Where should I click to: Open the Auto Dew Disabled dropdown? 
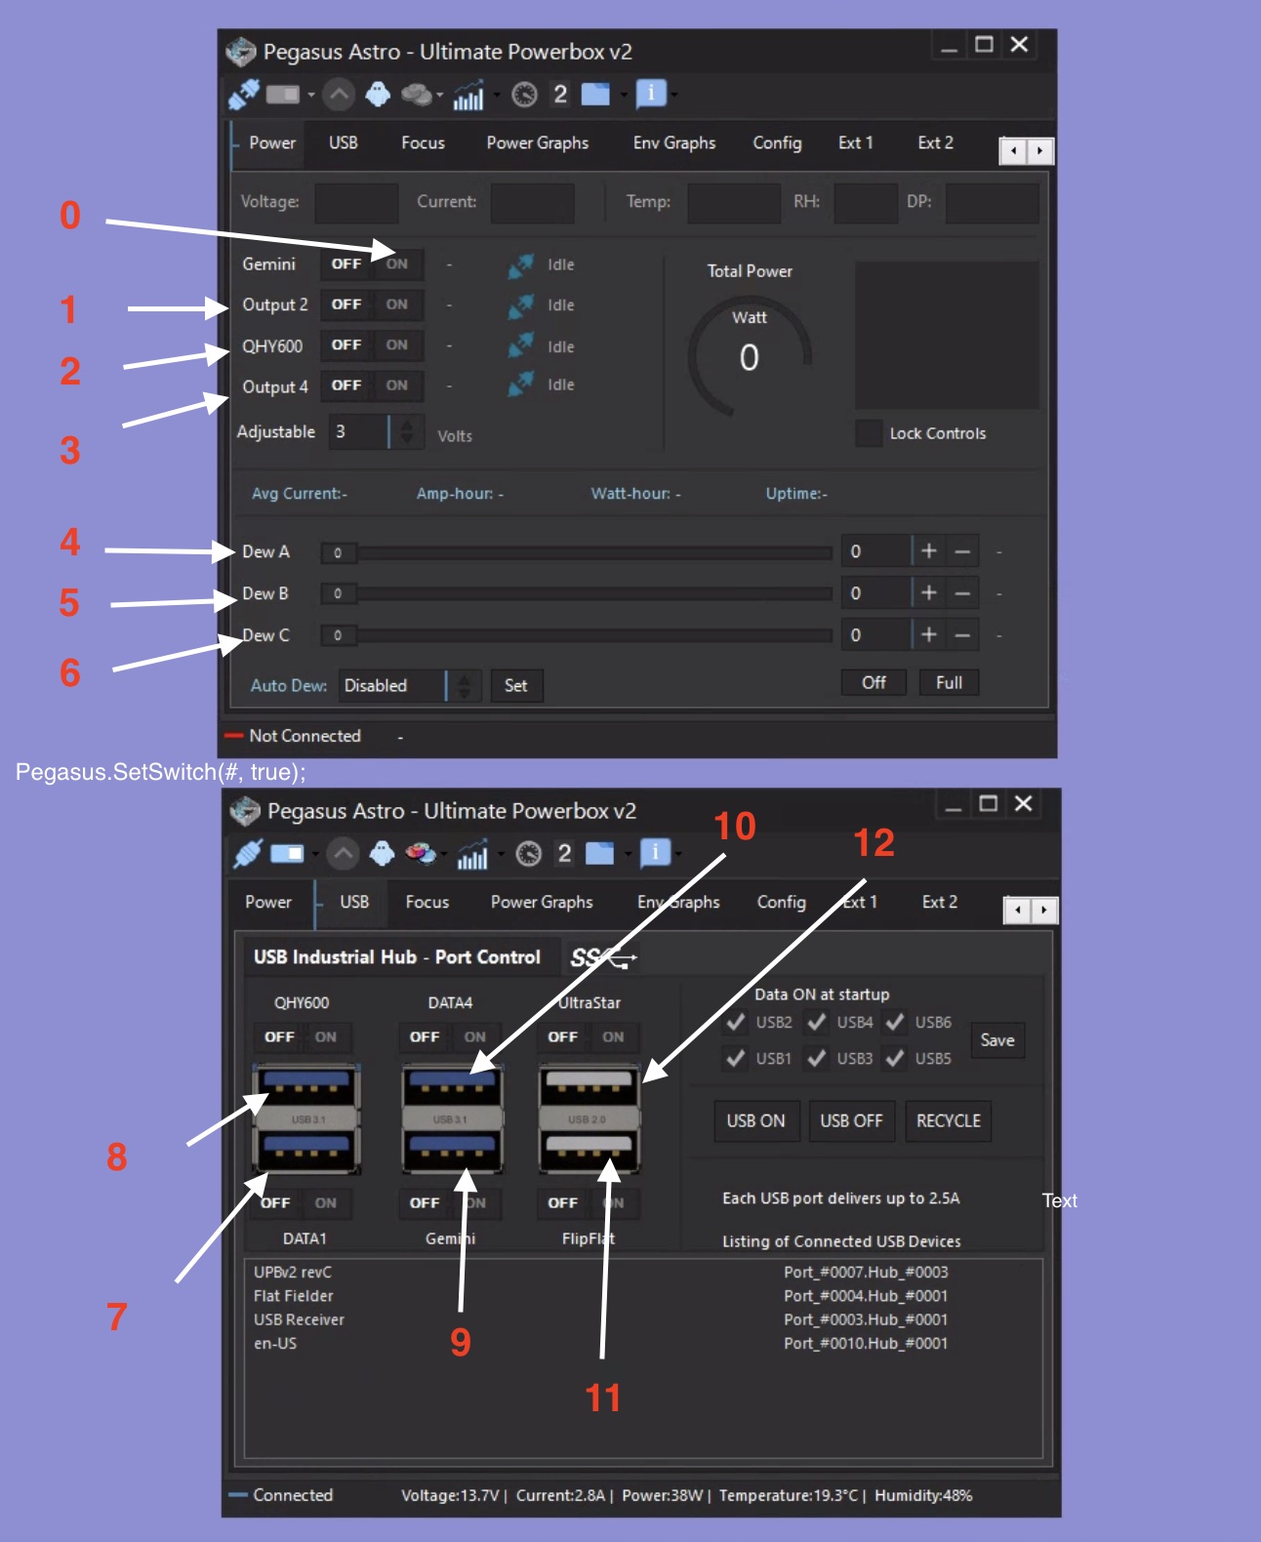464,685
